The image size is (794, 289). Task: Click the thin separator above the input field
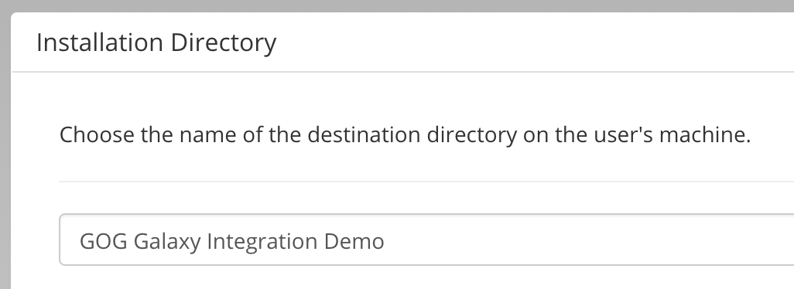point(426,181)
